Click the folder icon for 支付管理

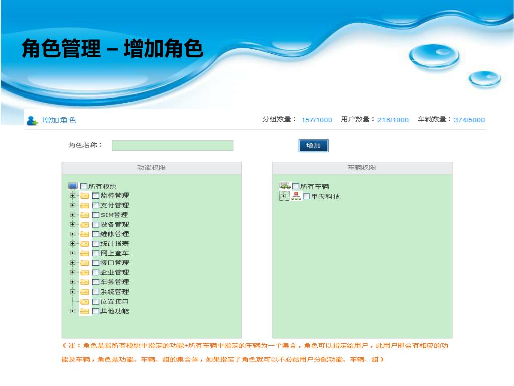85,205
